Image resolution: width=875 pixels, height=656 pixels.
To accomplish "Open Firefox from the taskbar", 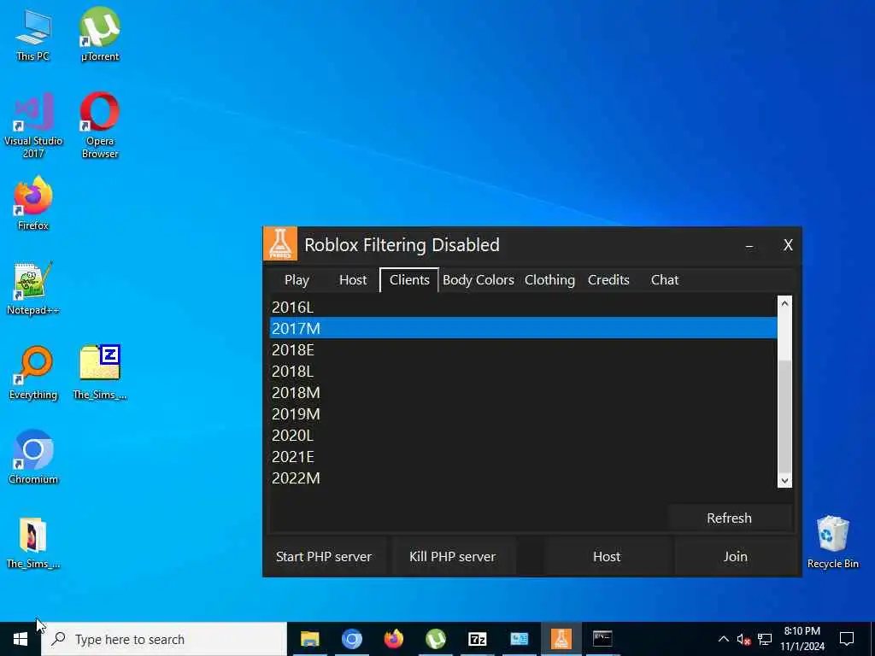I will click(393, 639).
